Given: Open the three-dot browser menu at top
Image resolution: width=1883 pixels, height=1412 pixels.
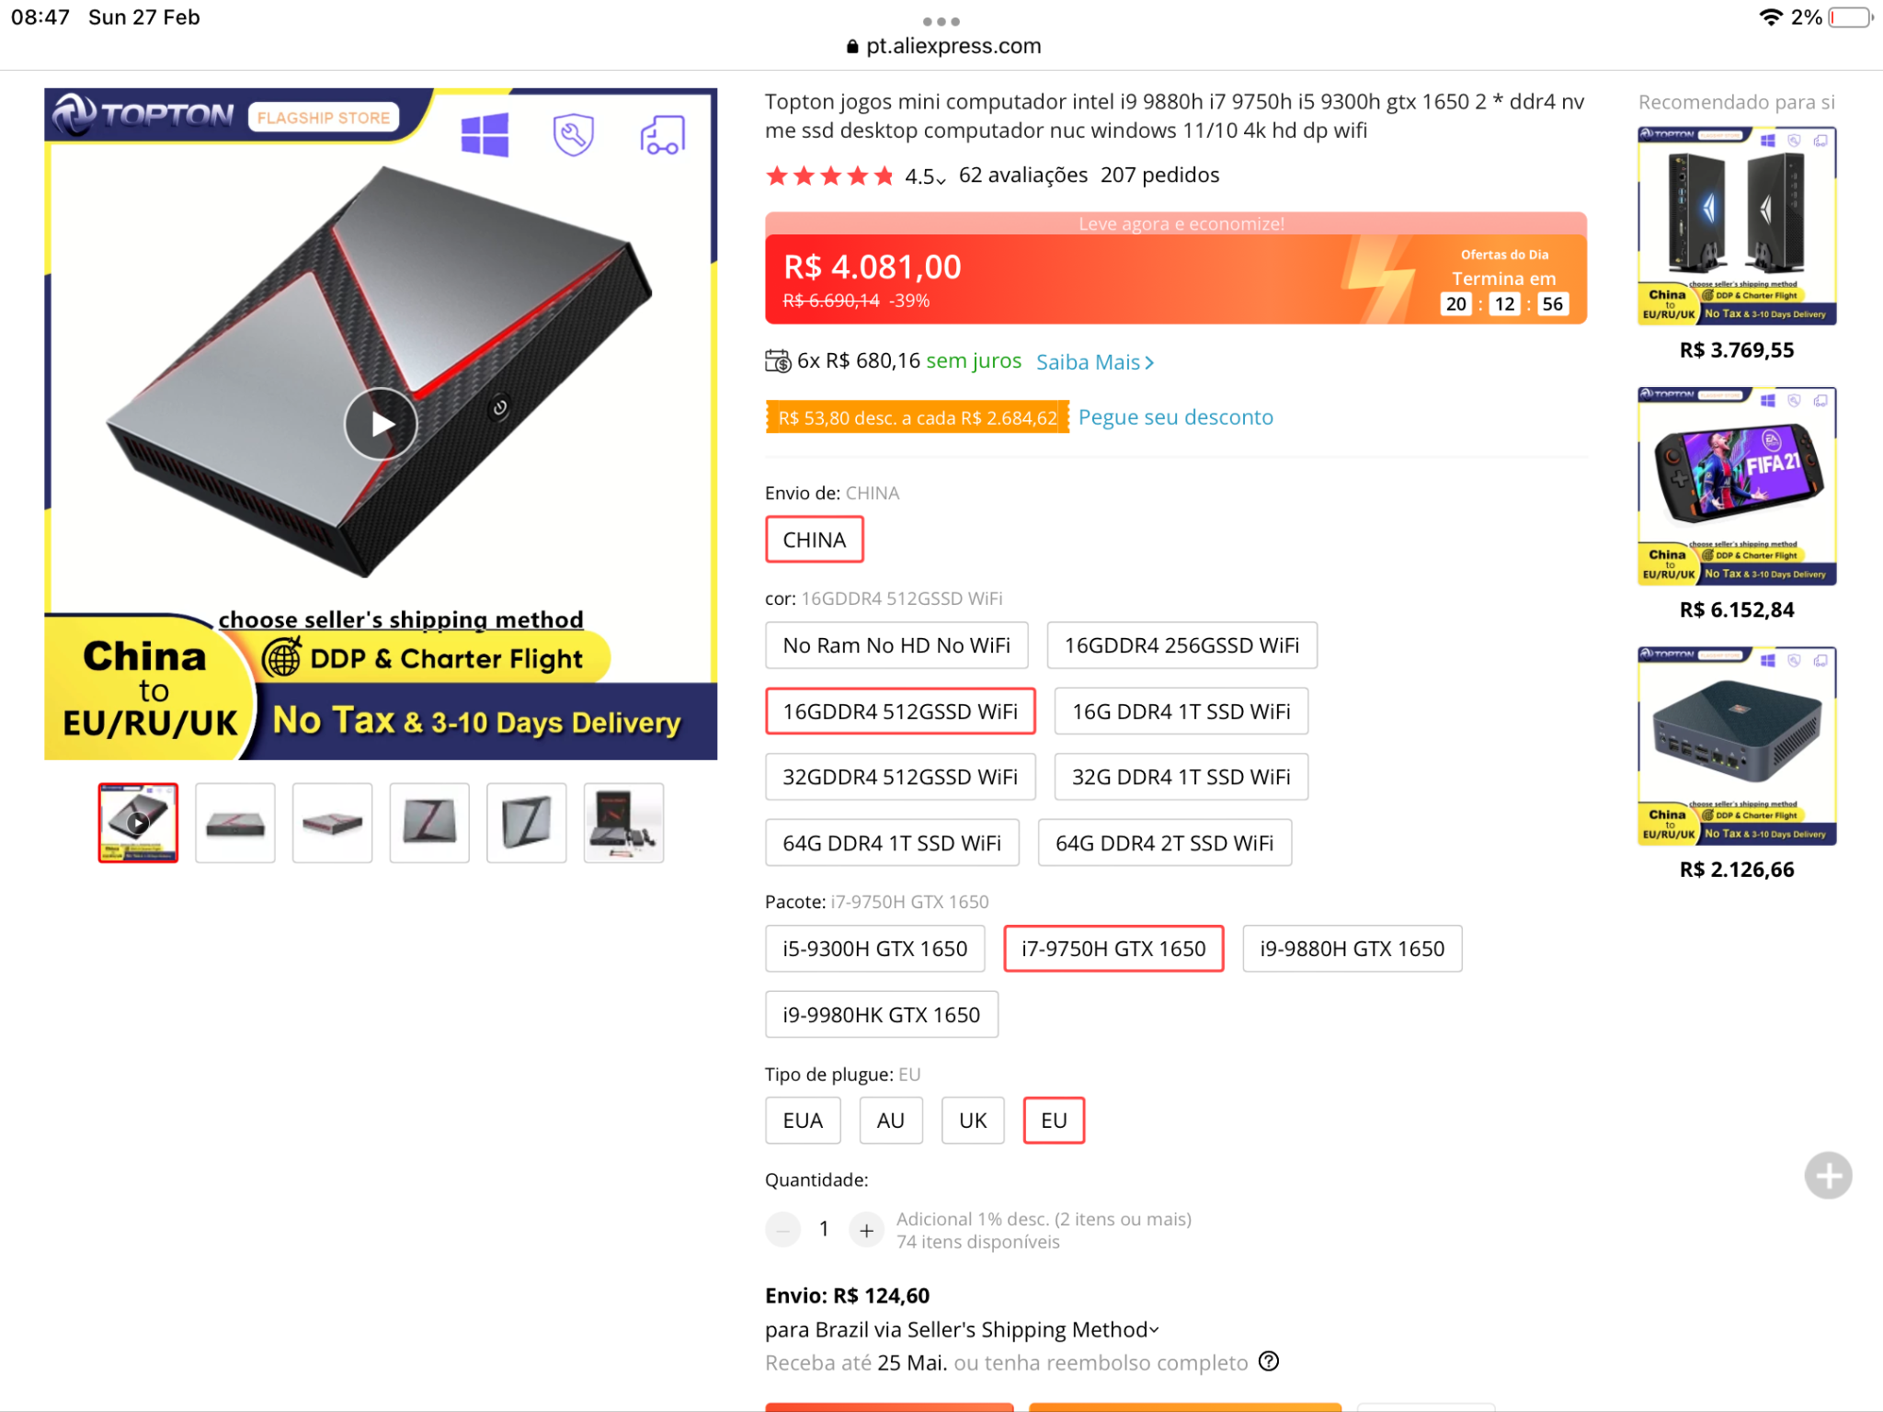Looking at the screenshot, I should (941, 21).
